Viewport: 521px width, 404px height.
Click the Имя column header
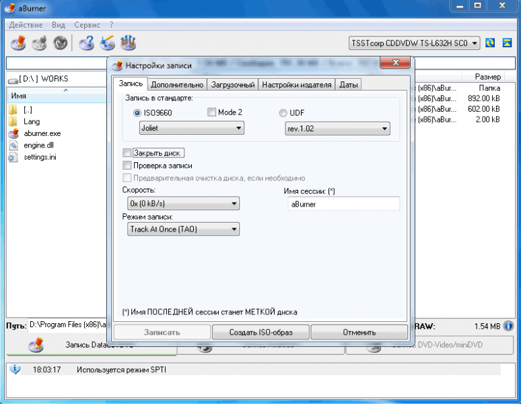[x=57, y=96]
